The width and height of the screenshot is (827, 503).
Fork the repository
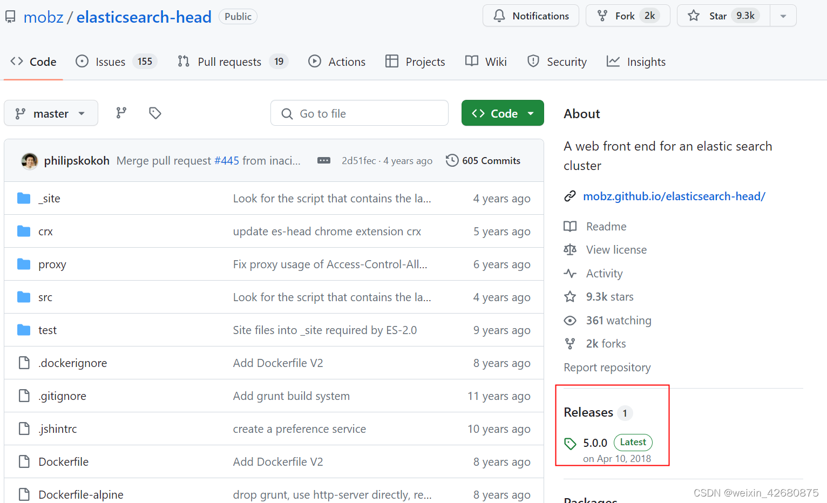(628, 16)
